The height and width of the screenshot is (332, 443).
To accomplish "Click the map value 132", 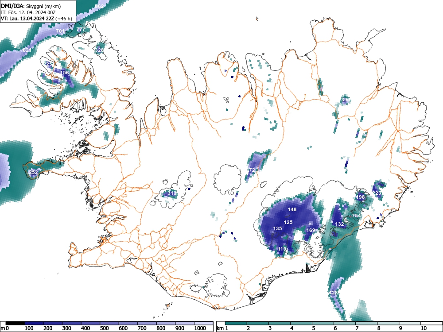I will click(x=339, y=224).
